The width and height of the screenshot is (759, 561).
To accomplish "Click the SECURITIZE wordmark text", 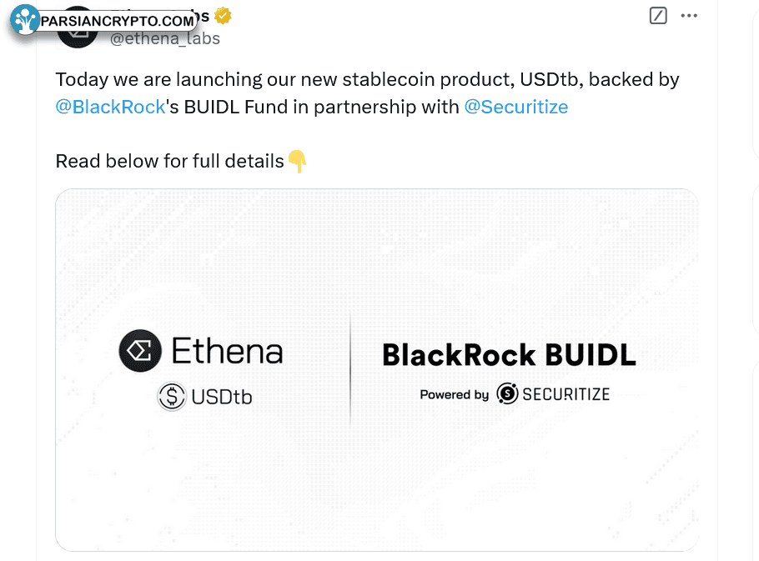I will tap(565, 394).
